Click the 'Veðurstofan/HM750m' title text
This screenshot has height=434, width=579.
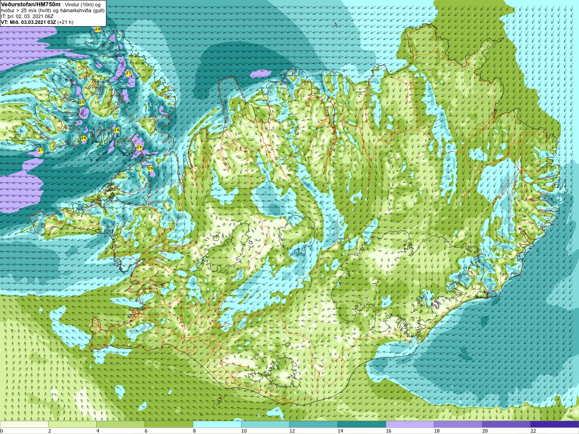click(31, 4)
